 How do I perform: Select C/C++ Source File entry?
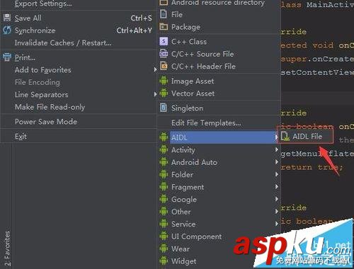pyautogui.click(x=219, y=54)
